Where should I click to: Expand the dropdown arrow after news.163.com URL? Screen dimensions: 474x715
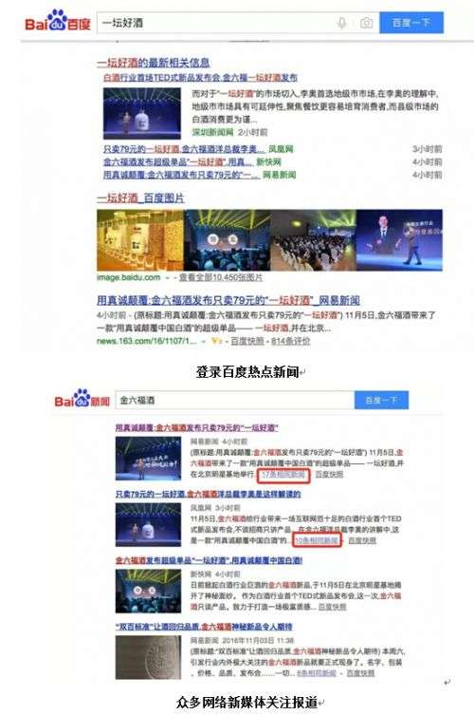point(204,341)
